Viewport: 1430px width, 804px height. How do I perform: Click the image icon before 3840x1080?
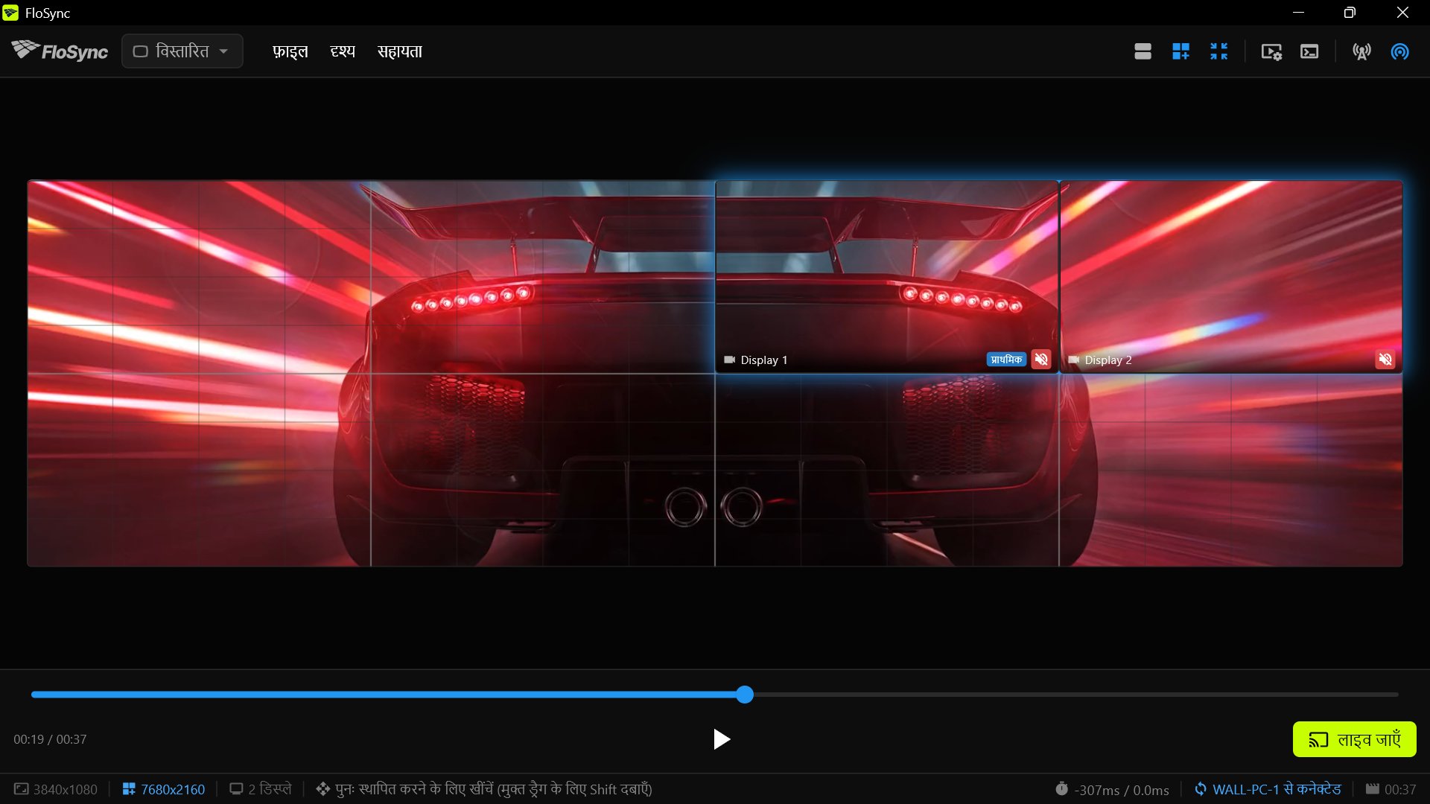(x=22, y=789)
